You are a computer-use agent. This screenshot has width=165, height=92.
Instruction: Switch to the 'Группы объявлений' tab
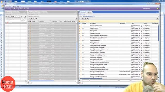coord(33,12)
